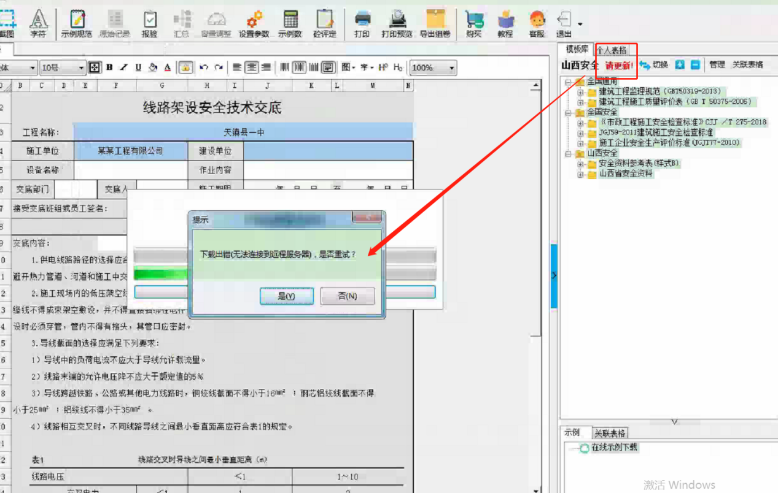
Task: Open the 100% zoom level dropdown
Action: (x=452, y=68)
